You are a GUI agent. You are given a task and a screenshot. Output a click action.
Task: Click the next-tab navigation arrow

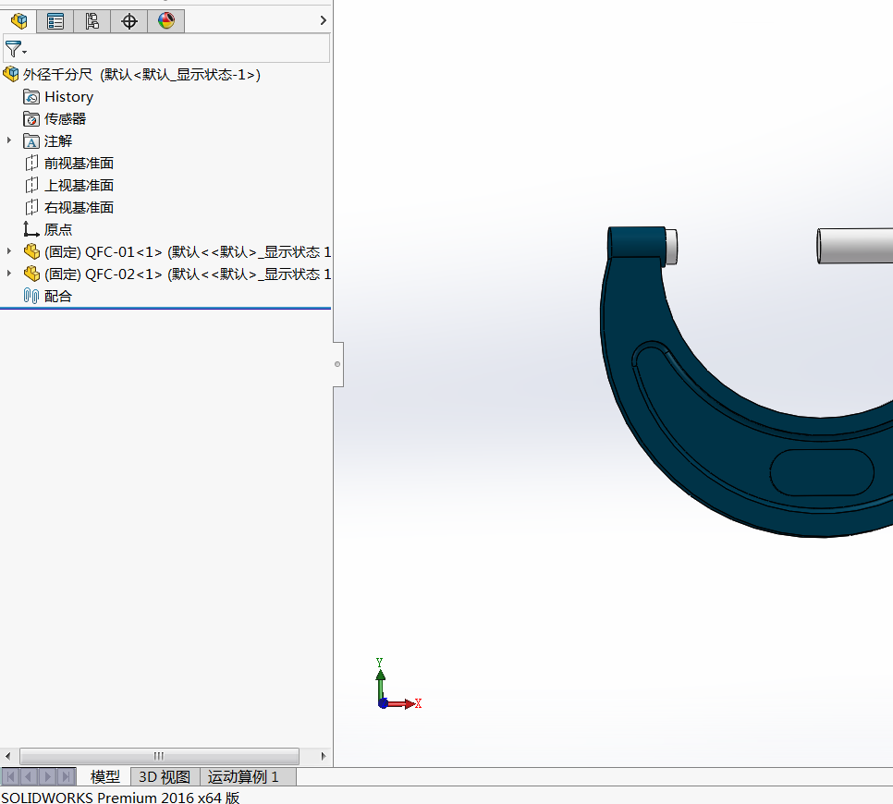(x=48, y=776)
